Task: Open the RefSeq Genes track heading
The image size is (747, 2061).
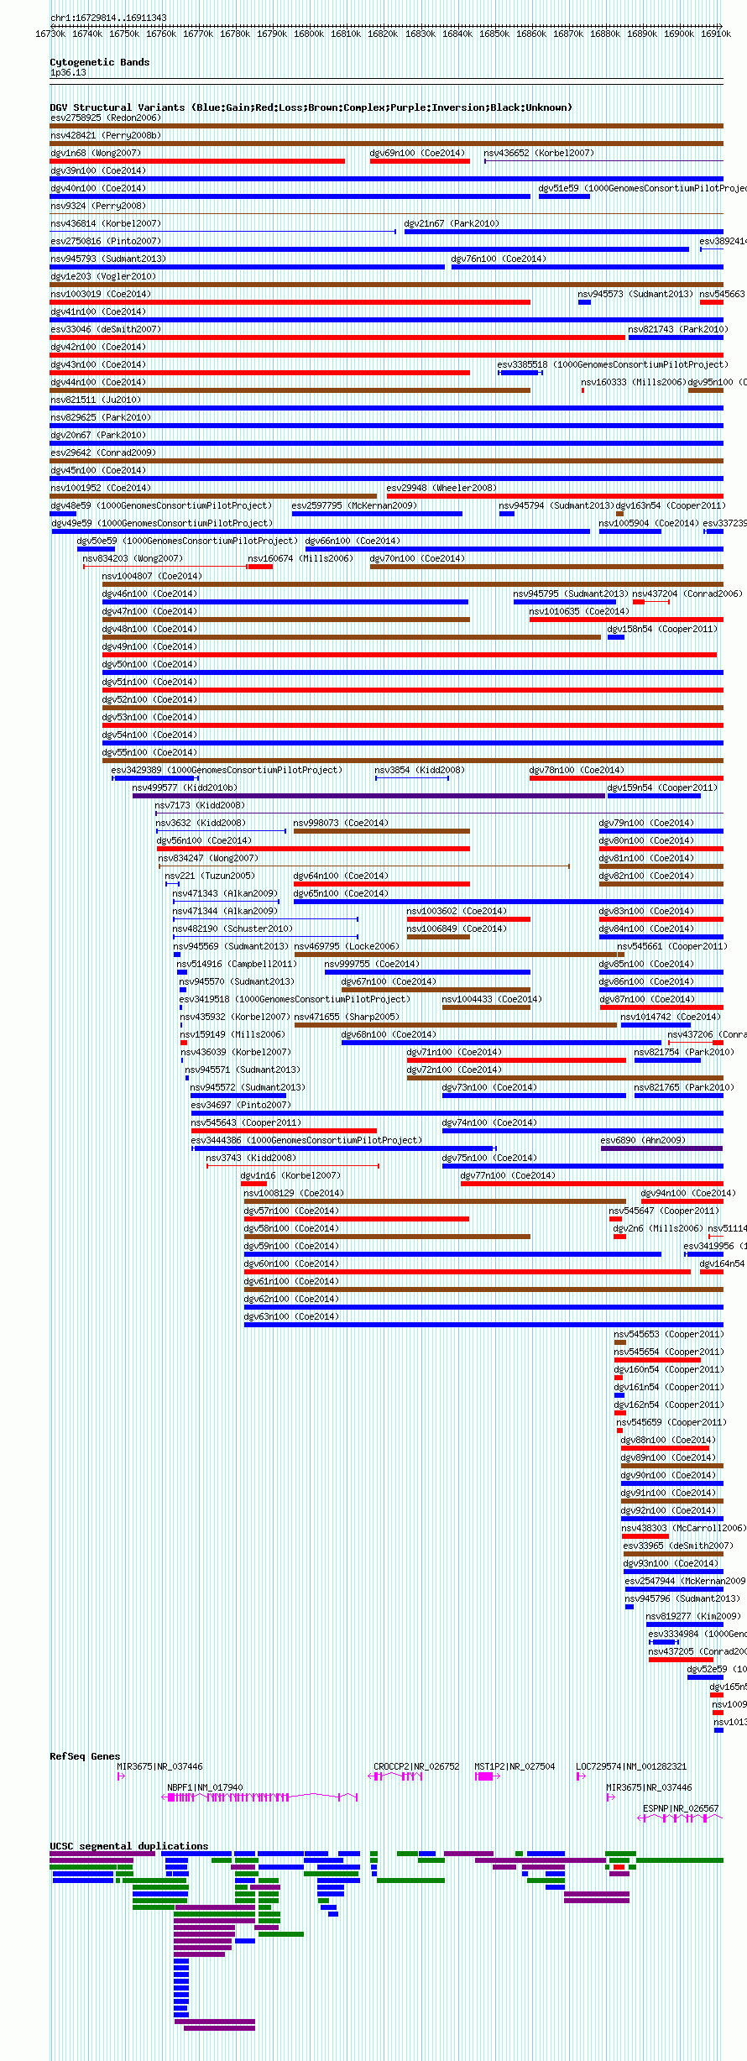Action: pos(85,1756)
